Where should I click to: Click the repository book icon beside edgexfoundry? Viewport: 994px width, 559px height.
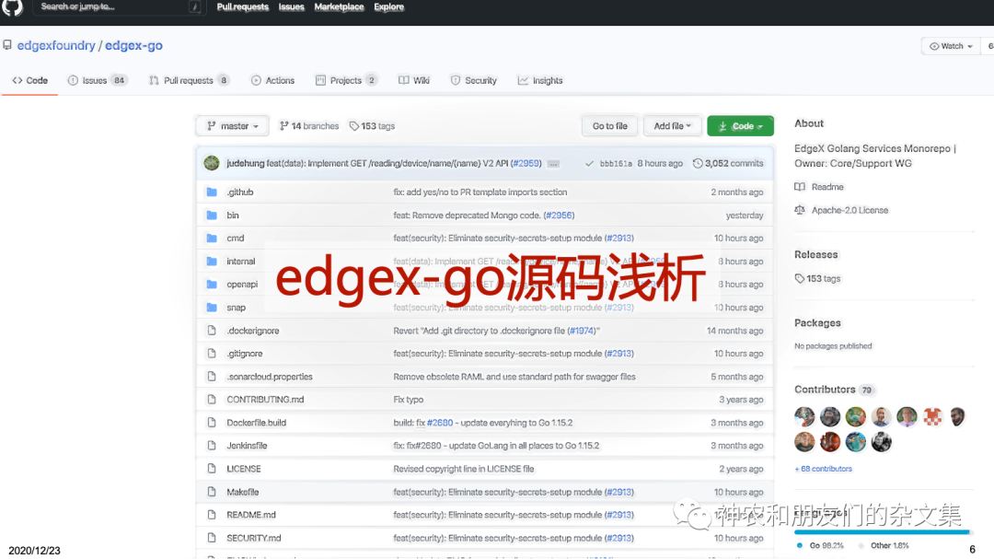click(x=7, y=45)
